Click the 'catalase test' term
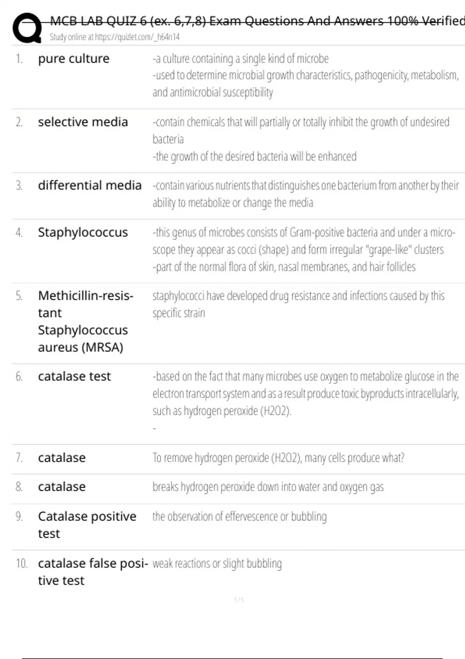Viewport: 465px width, 659px height. [74, 376]
